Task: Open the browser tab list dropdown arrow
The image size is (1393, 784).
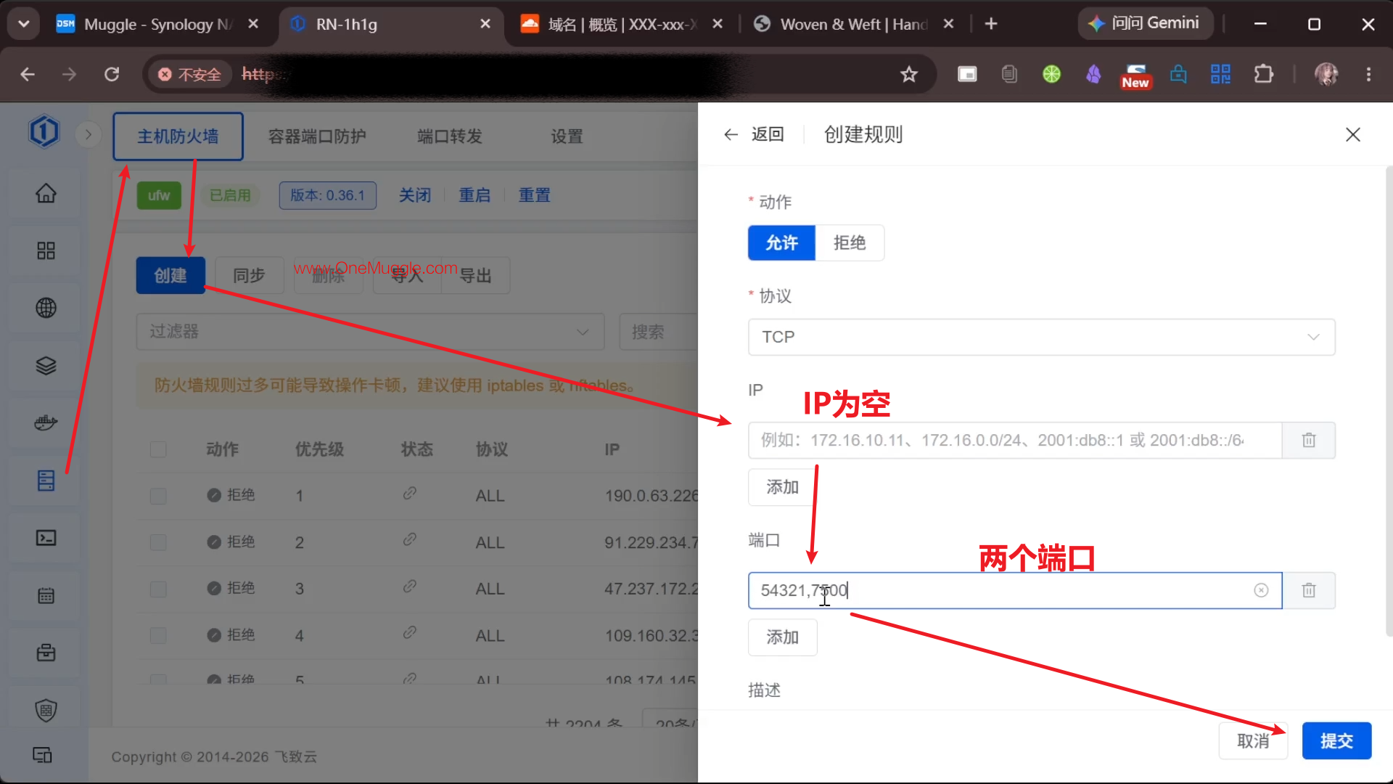Action: pyautogui.click(x=24, y=24)
